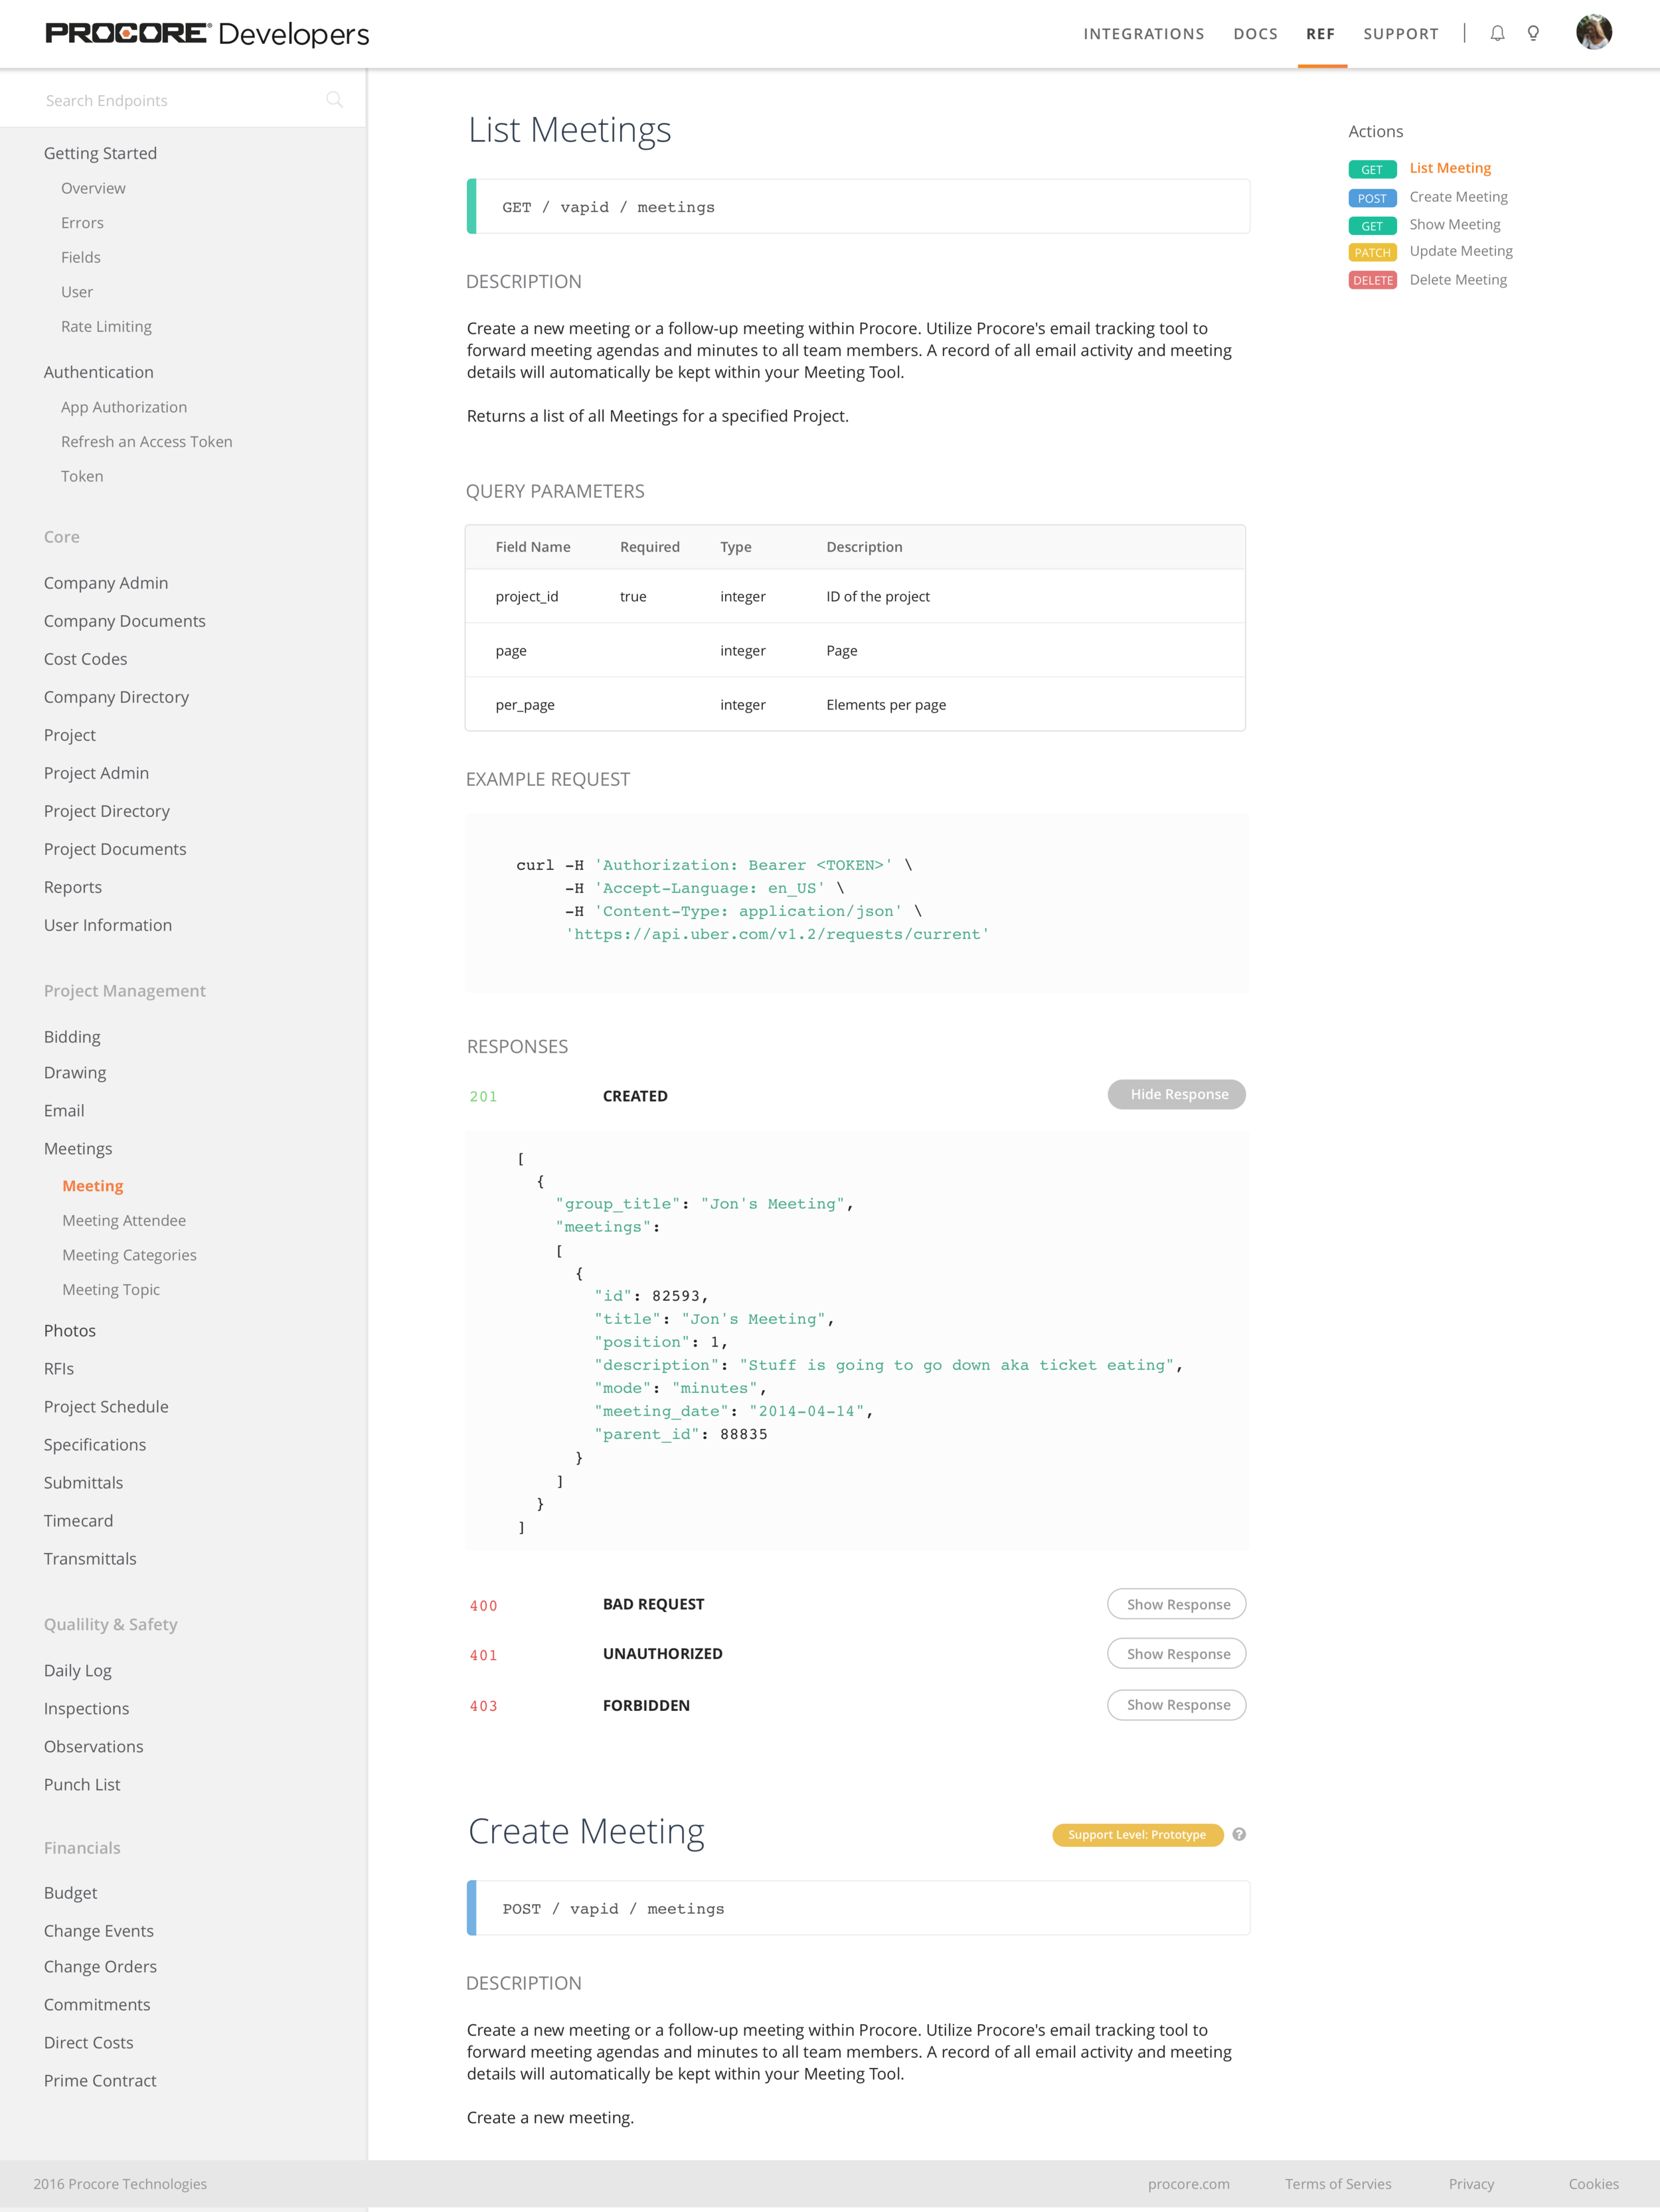1660x2212 pixels.
Task: Open Rate Limiting in sidebar
Action: 106,327
